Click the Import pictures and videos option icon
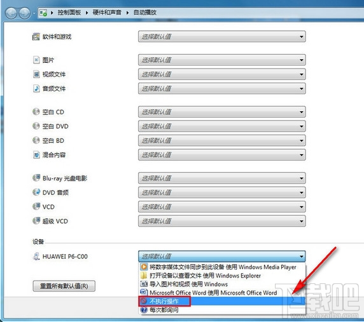Screen dimensions: 364x322 click(x=144, y=284)
